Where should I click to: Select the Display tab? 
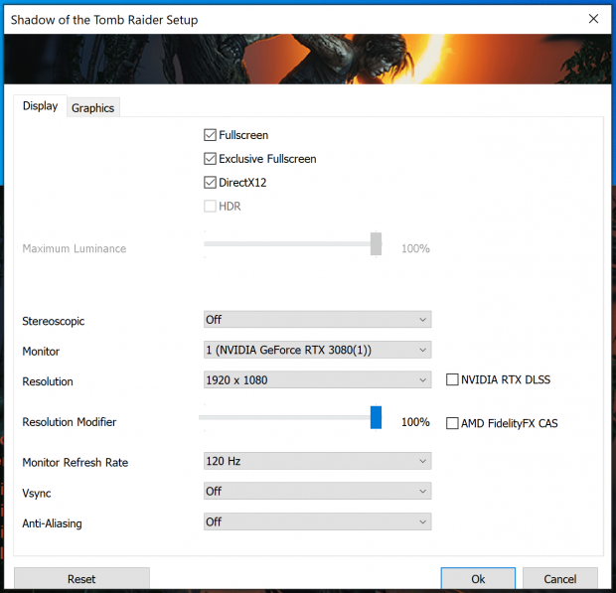tap(40, 106)
